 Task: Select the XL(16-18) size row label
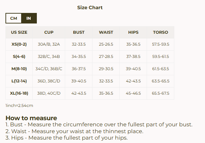[19, 93]
